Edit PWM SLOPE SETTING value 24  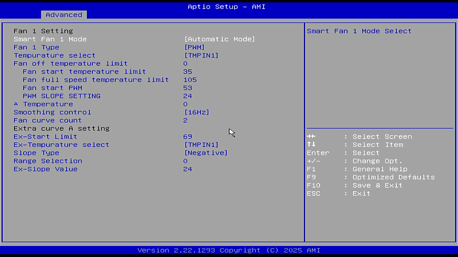point(188,96)
